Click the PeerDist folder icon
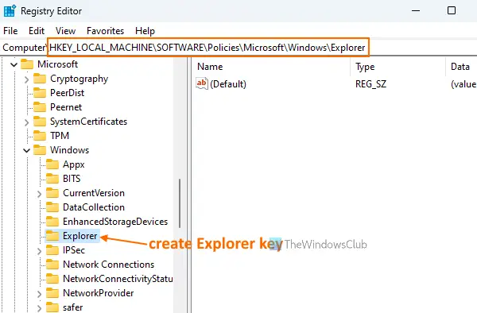Screen dimensions: 477x313 coord(40,93)
